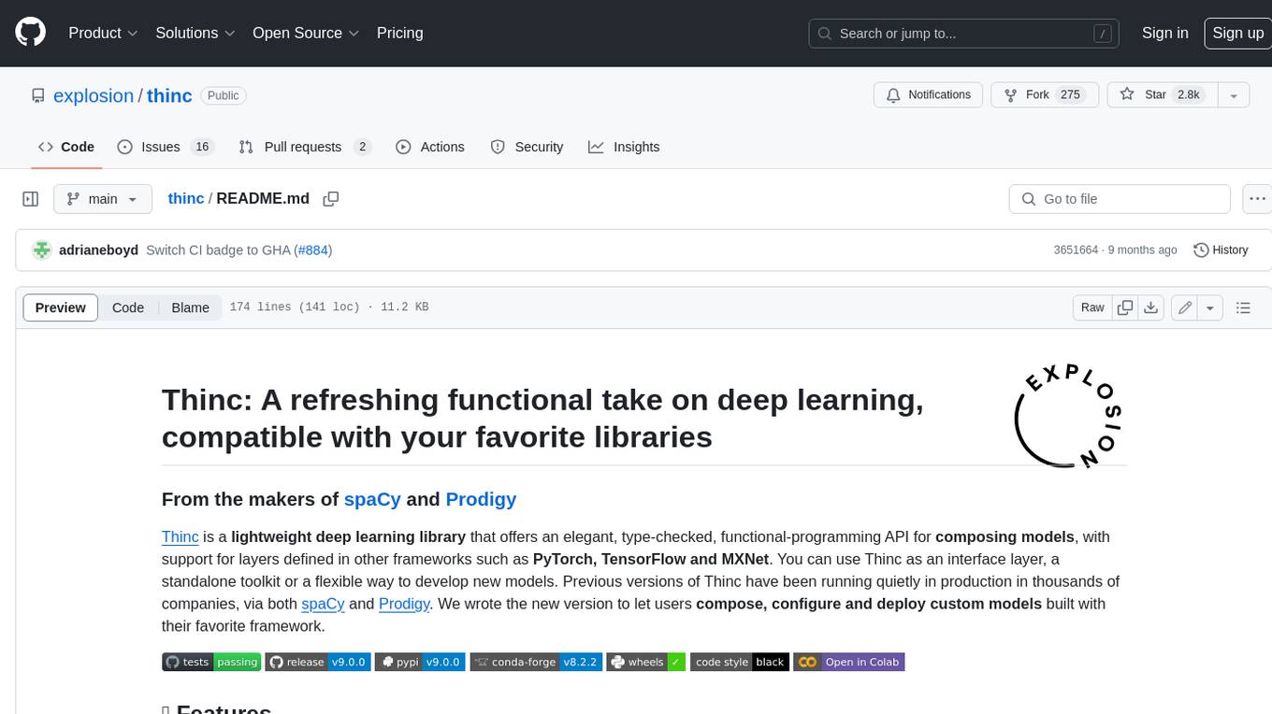This screenshot has width=1272, height=714.
Task: Open the adrianeboyd author profile
Action: point(98,250)
